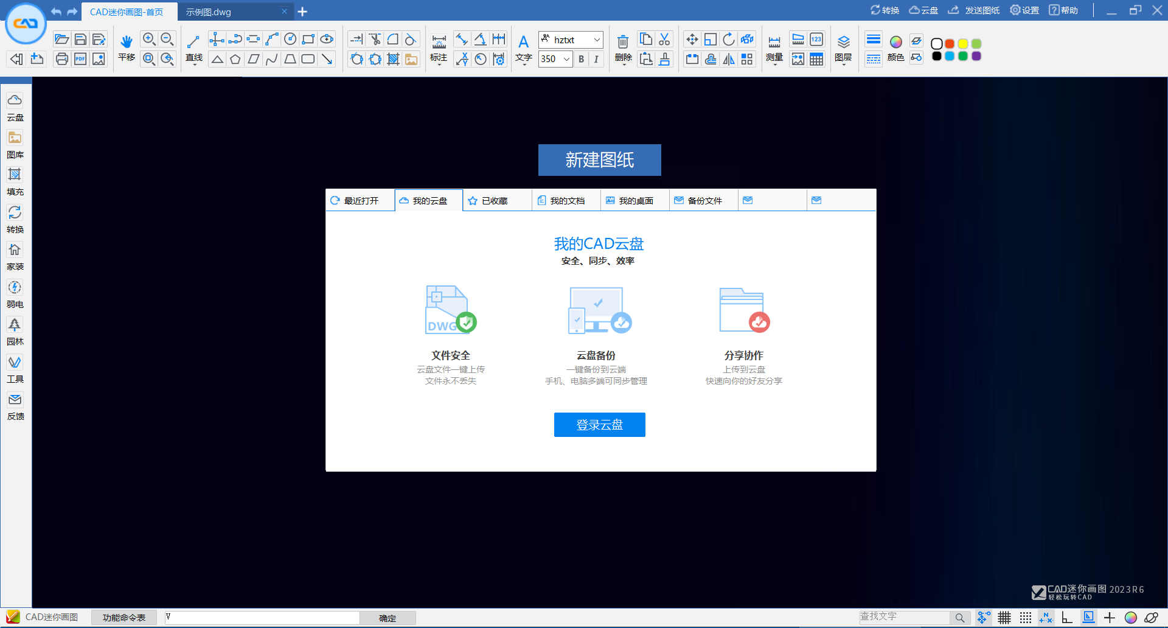Screen dimensions: 1168x628
Task: Click the undo arrow in title bar
Action: coord(56,12)
